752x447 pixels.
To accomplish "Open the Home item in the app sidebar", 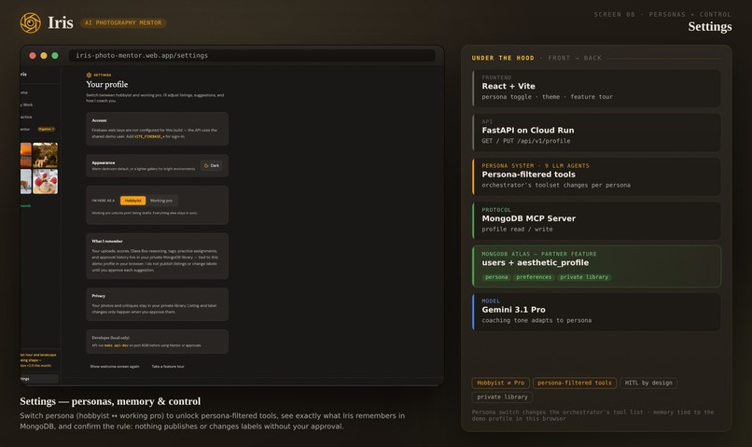I will (x=24, y=92).
